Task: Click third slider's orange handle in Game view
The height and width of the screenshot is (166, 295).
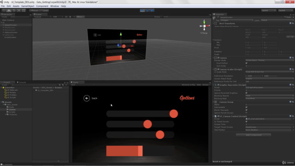Action: coord(160,135)
